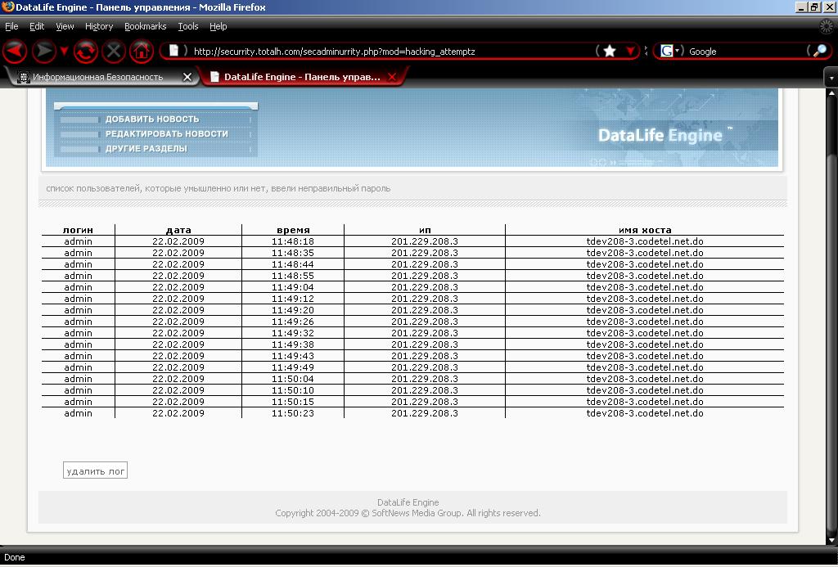Image resolution: width=838 pixels, height=567 pixels.
Task: Click into the Google search box
Action: pyautogui.click(x=746, y=52)
